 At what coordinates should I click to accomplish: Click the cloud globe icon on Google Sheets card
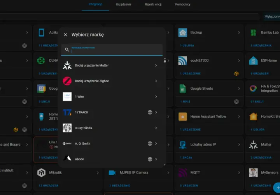pyautogui.click(x=236, y=102)
